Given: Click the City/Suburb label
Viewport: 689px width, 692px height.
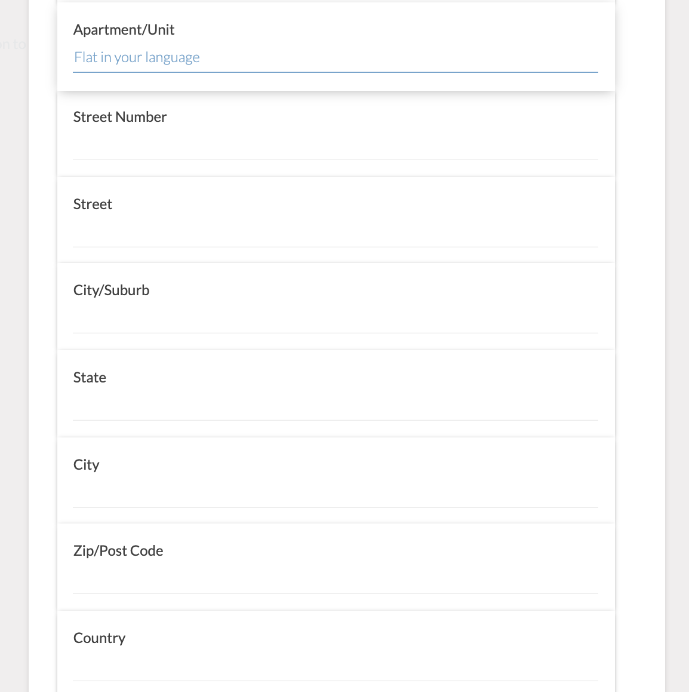Looking at the screenshot, I should [x=111, y=290].
